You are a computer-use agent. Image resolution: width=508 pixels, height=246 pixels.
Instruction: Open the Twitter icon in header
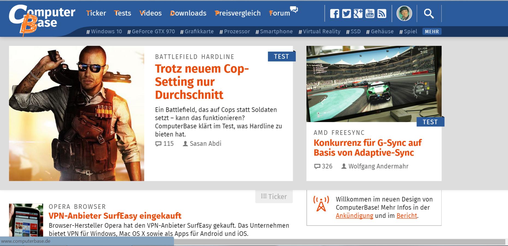coord(346,13)
